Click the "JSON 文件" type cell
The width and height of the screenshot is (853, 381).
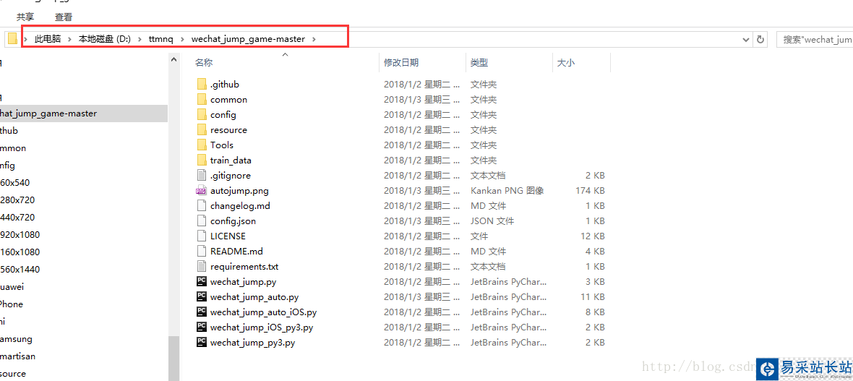tap(492, 221)
